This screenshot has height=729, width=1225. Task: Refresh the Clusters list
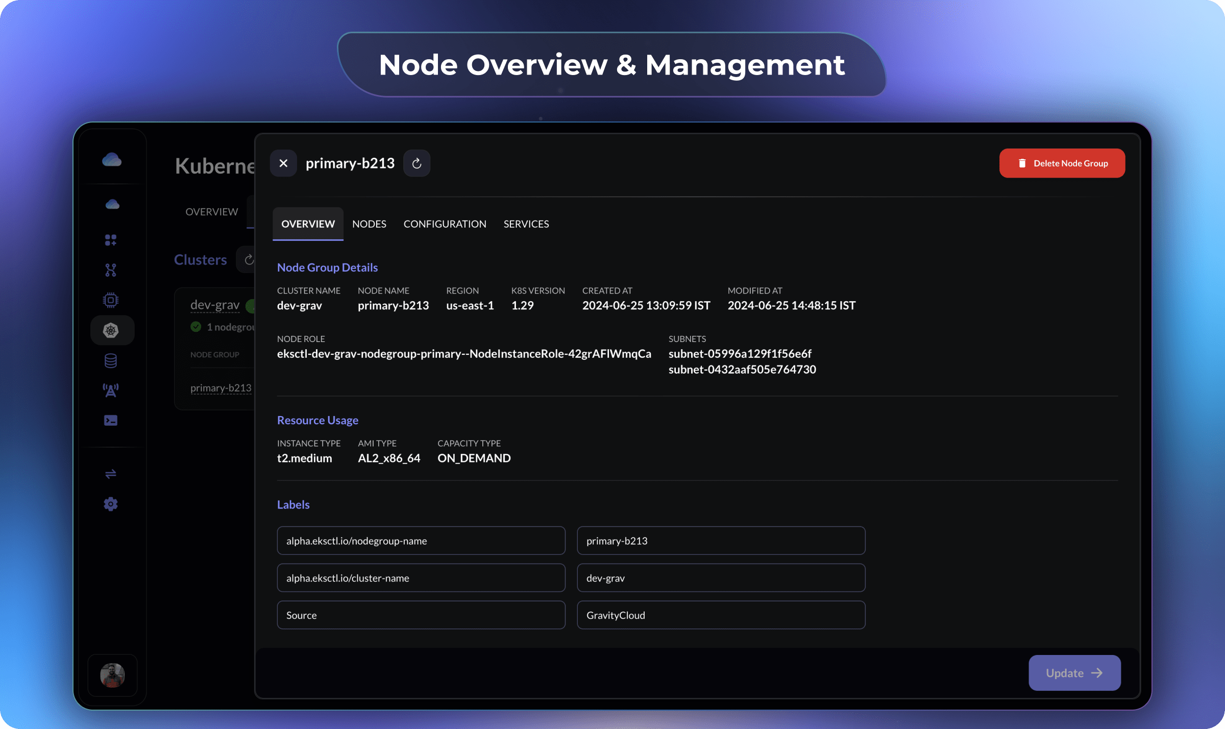pyautogui.click(x=250, y=259)
